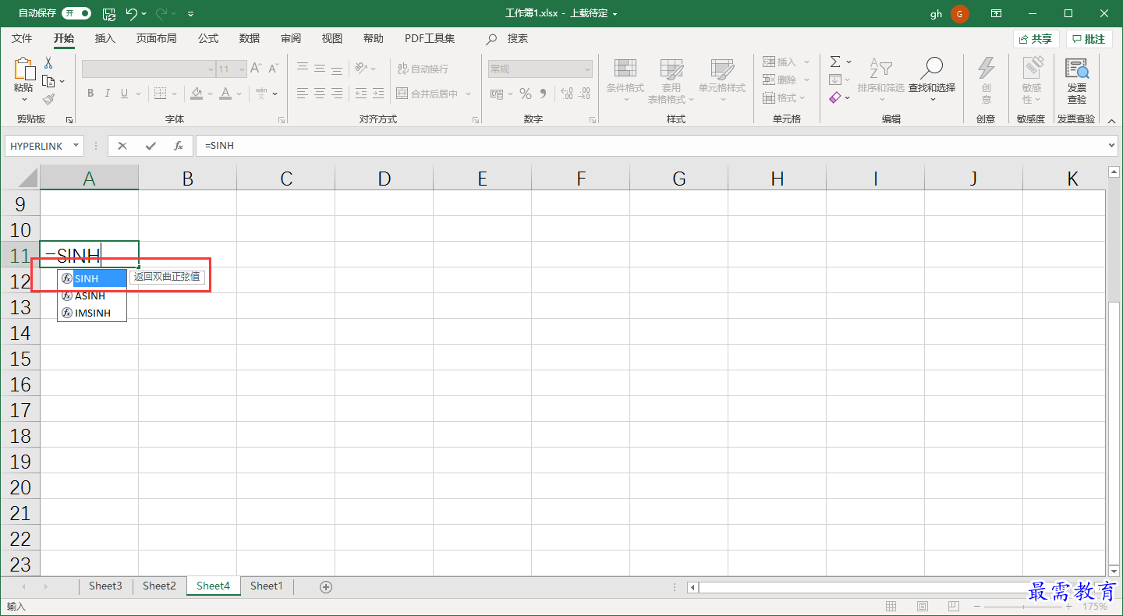Open the font name dropdown

[x=210, y=69]
